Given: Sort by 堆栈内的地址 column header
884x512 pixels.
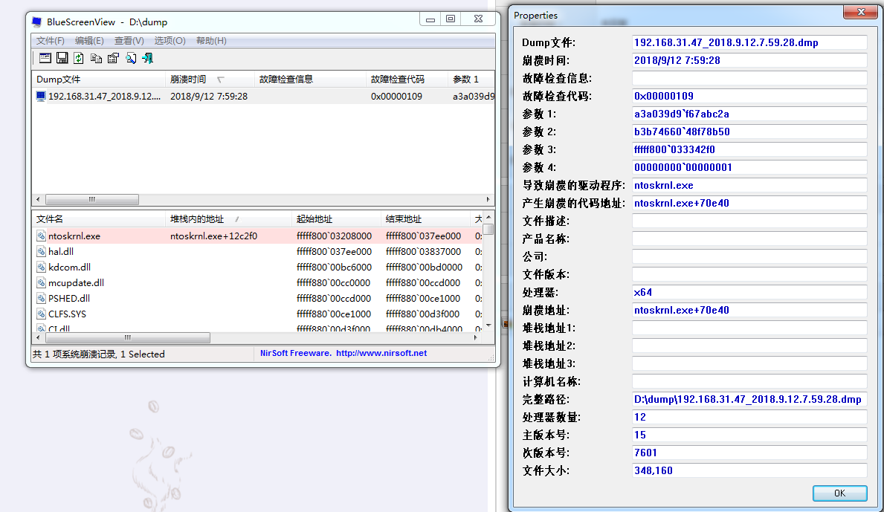Looking at the screenshot, I should 197,219.
